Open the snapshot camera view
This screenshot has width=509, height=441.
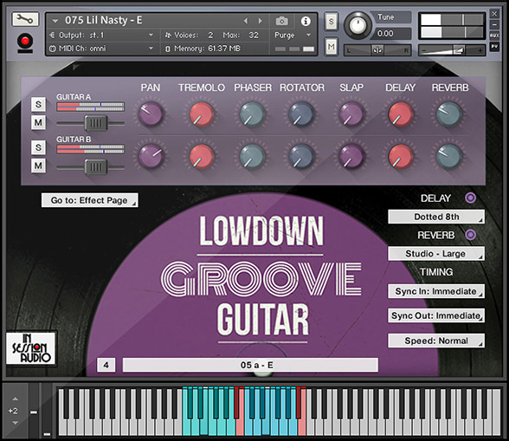pos(282,21)
